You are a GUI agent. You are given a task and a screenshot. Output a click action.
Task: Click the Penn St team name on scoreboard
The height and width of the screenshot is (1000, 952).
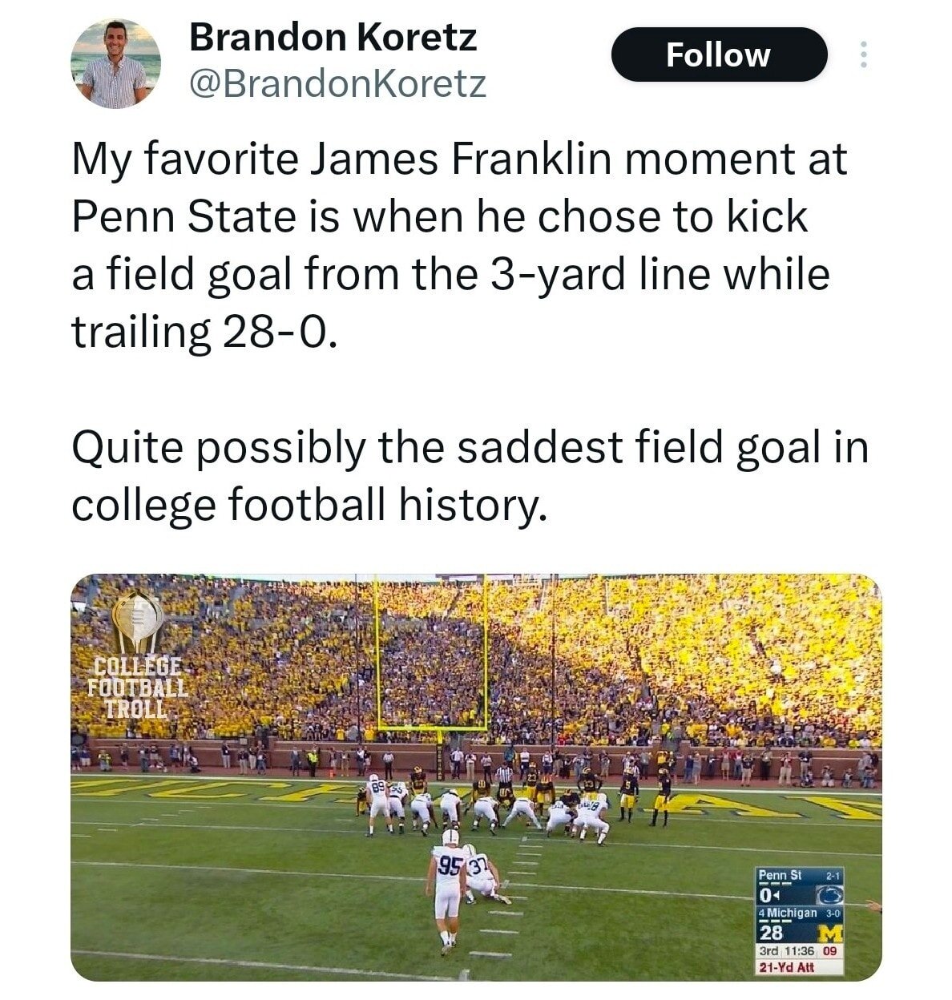tap(781, 875)
